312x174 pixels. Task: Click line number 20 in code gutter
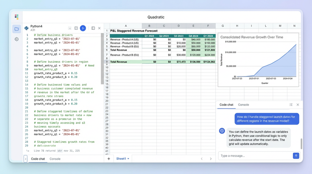tap(26, 107)
